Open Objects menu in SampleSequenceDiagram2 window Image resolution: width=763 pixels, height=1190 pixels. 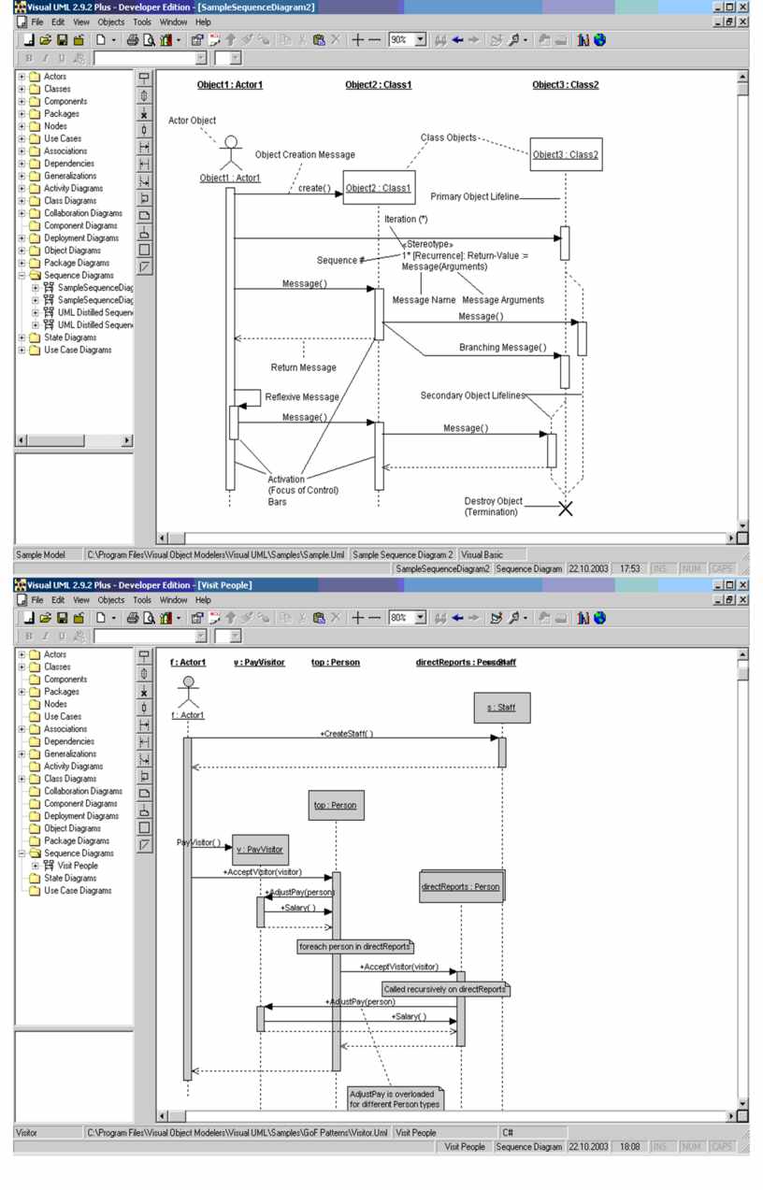[x=111, y=21]
